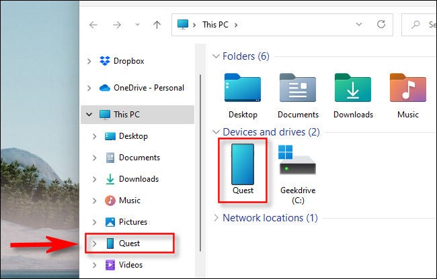The height and width of the screenshot is (279, 437).
Task: Expand the Dropbox tree node
Action: (89, 61)
